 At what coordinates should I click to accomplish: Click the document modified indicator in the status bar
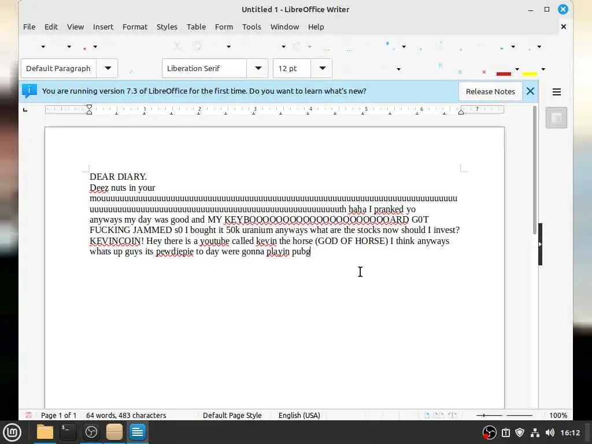28,415
